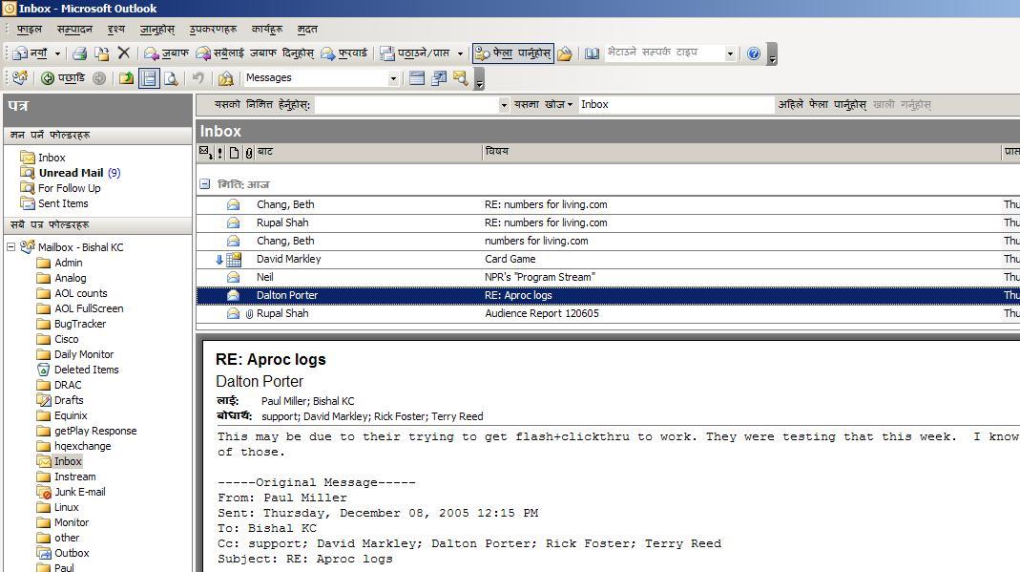Toggle the Reading Pane icon
The height and width of the screenshot is (572, 1020).
click(149, 78)
